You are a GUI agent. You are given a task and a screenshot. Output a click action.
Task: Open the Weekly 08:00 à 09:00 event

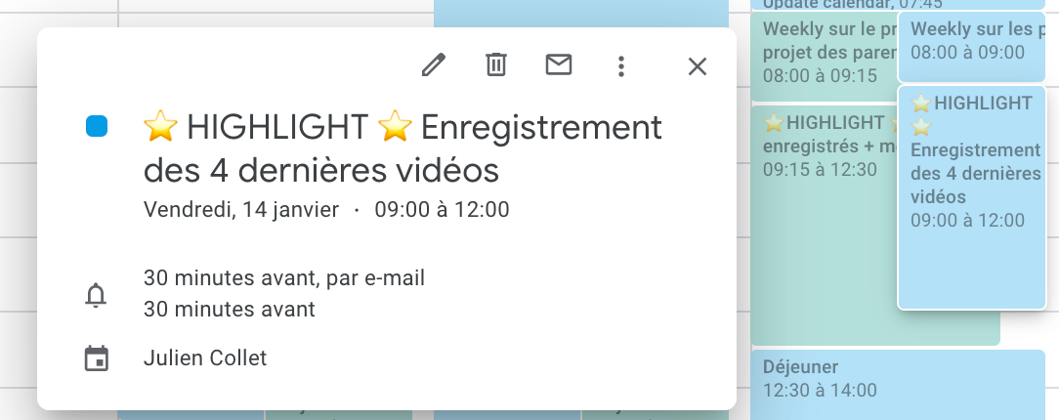[x=971, y=47]
